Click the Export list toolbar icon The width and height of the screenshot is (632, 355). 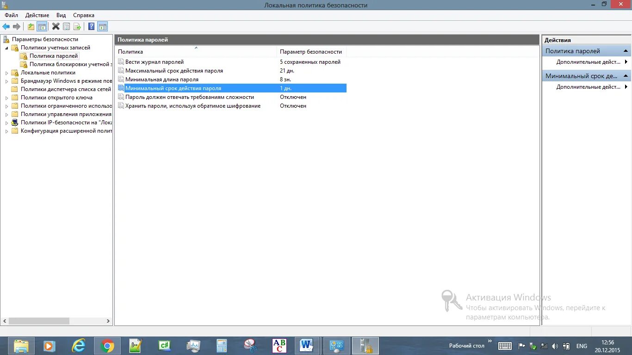pos(77,26)
